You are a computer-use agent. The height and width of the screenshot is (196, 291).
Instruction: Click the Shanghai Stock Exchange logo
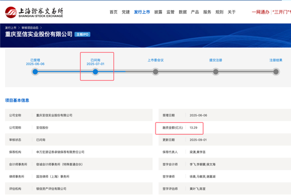pos(34,12)
